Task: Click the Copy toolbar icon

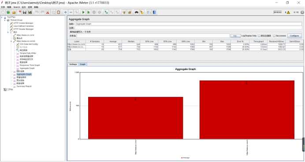Action: coord(53,12)
